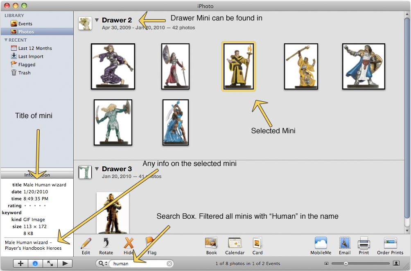
Task: Select the brown-cloaked mini in Drawer 3
Action: (x=113, y=213)
